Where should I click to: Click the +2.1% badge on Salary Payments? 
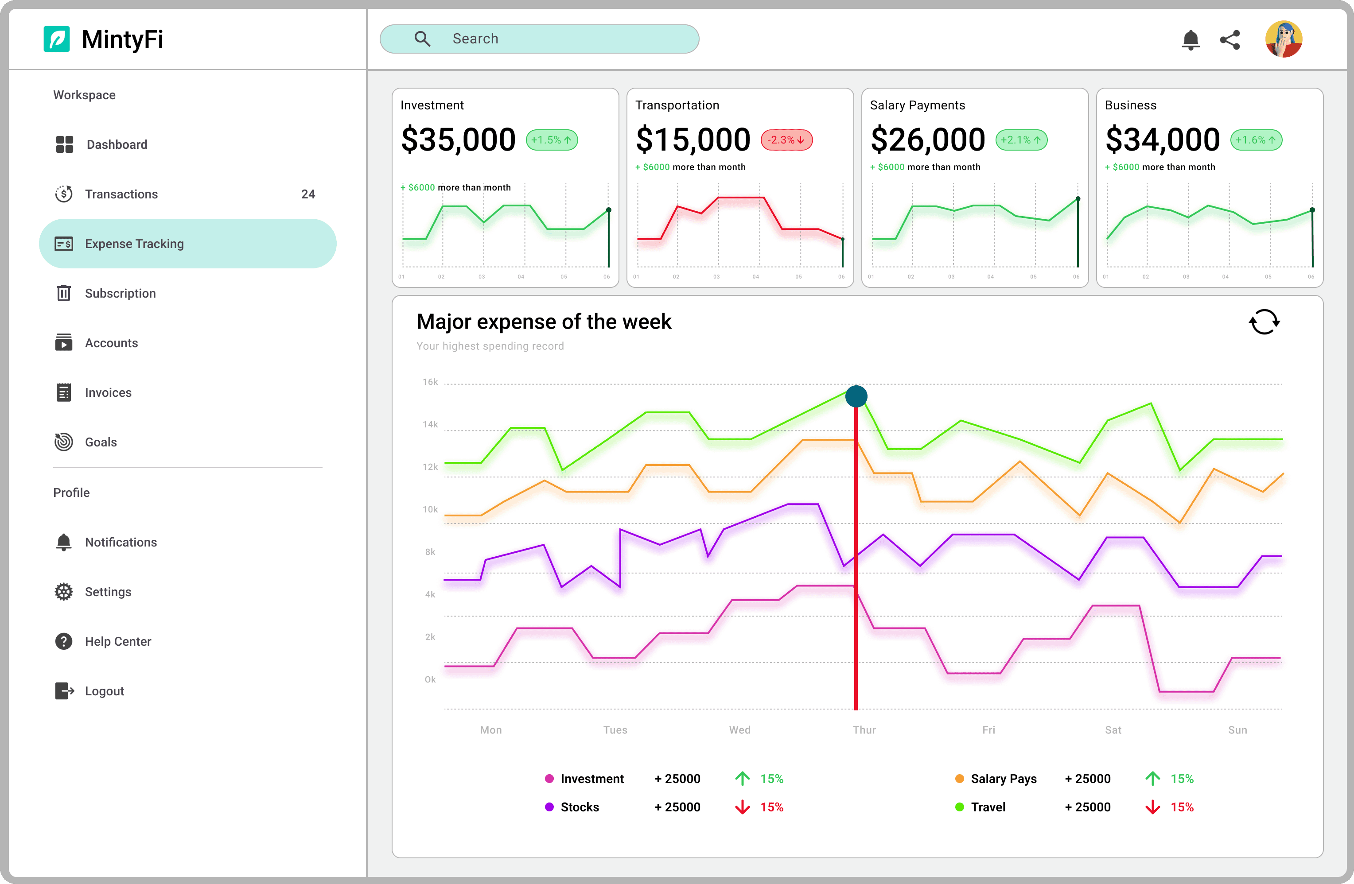(x=1021, y=140)
